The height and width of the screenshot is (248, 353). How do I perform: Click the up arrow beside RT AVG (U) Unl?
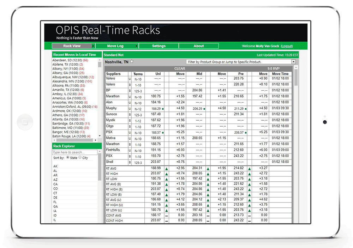[x=167, y=200]
